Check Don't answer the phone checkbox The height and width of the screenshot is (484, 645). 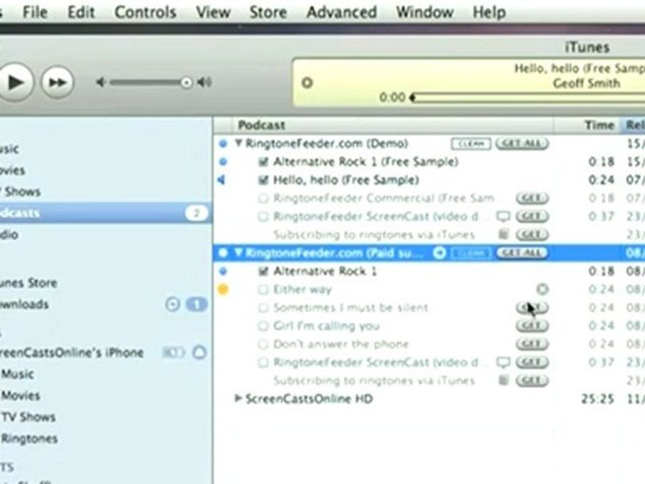263,344
